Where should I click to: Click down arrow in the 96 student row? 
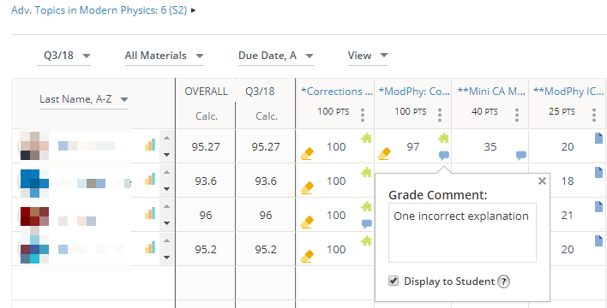tap(167, 223)
